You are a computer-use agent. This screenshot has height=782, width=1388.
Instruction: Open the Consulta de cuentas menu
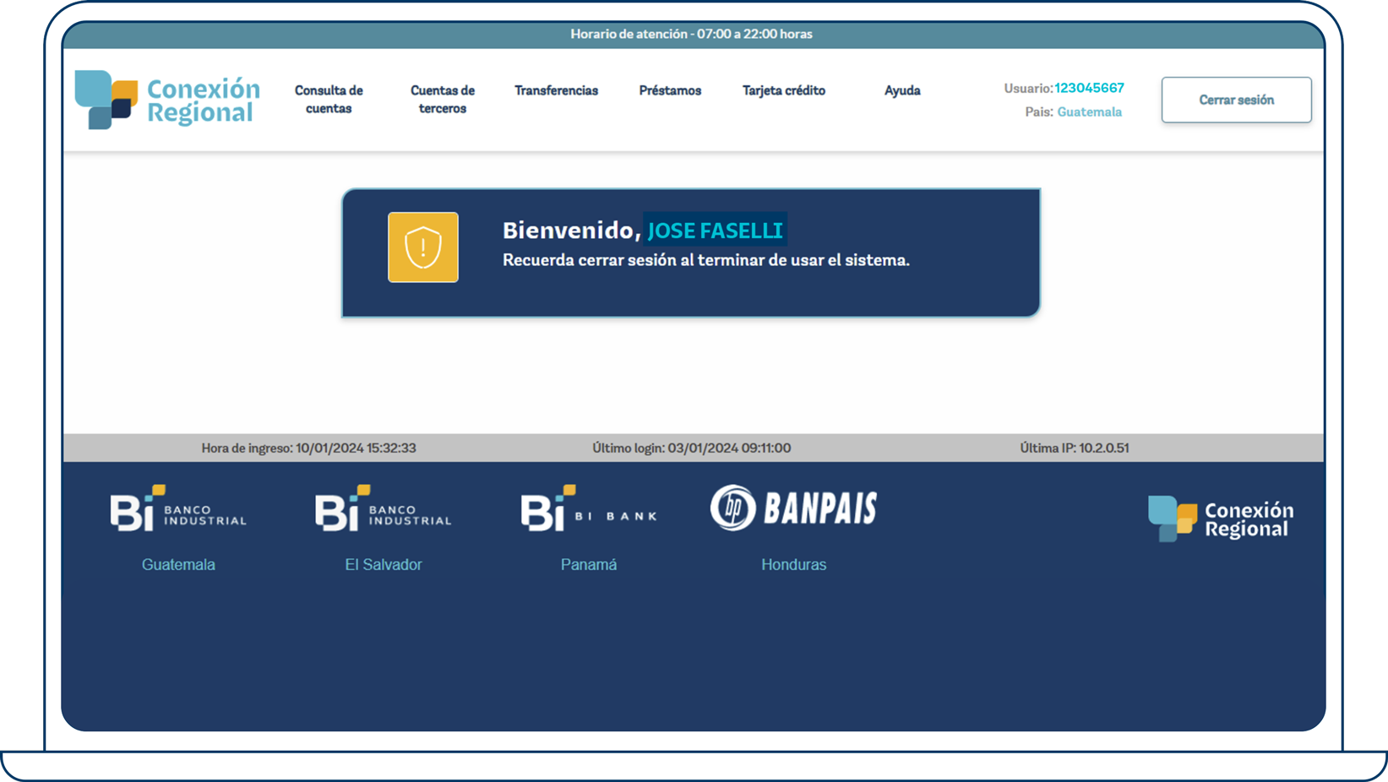tap(329, 100)
